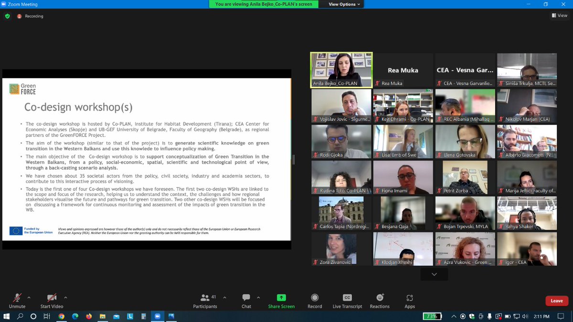Open volume control in system tray
Viewport: 573px width, 322px height.
[525, 316]
